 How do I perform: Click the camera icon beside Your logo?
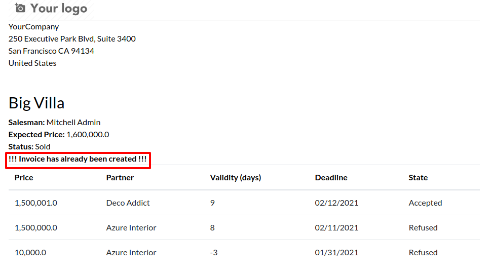click(20, 8)
